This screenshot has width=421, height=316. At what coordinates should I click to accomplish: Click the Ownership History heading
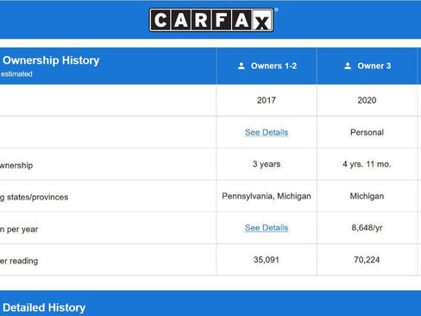pos(51,60)
